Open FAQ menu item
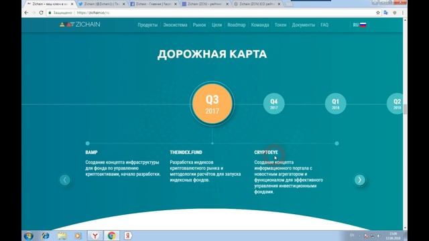The width and height of the screenshot is (429, 241). pos(324,25)
